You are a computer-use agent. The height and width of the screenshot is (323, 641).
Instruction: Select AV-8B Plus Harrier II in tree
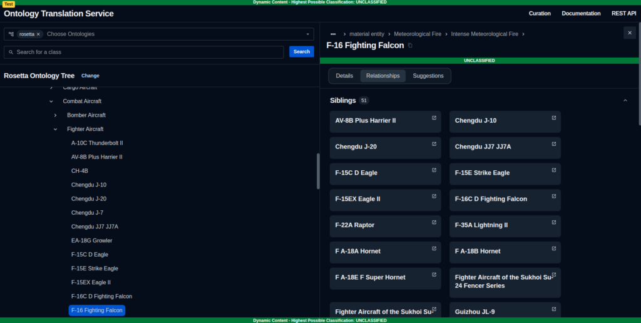(96, 157)
